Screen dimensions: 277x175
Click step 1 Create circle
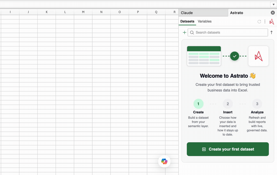[198, 104]
